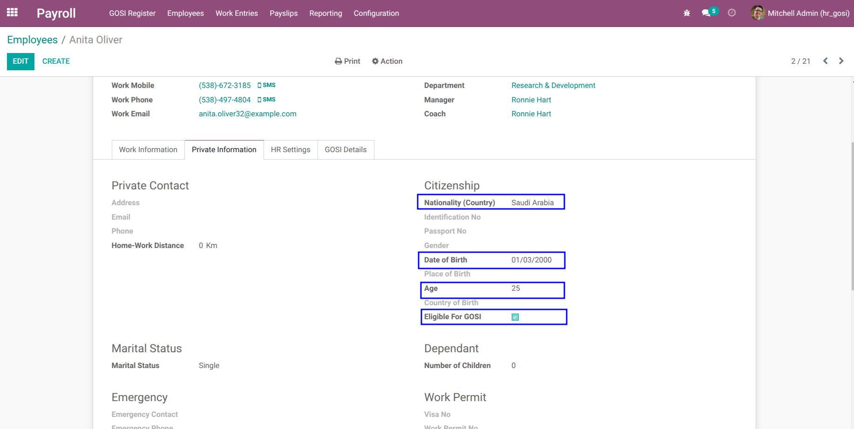This screenshot has width=854, height=429.
Task: Click the Payroll app title
Action: pos(56,13)
